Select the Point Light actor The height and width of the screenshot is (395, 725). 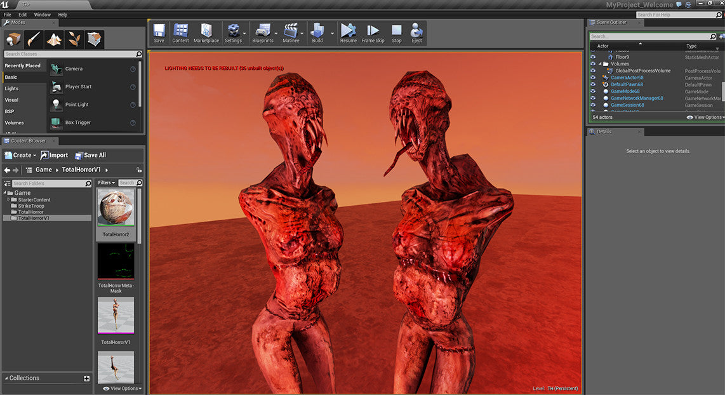click(93, 105)
